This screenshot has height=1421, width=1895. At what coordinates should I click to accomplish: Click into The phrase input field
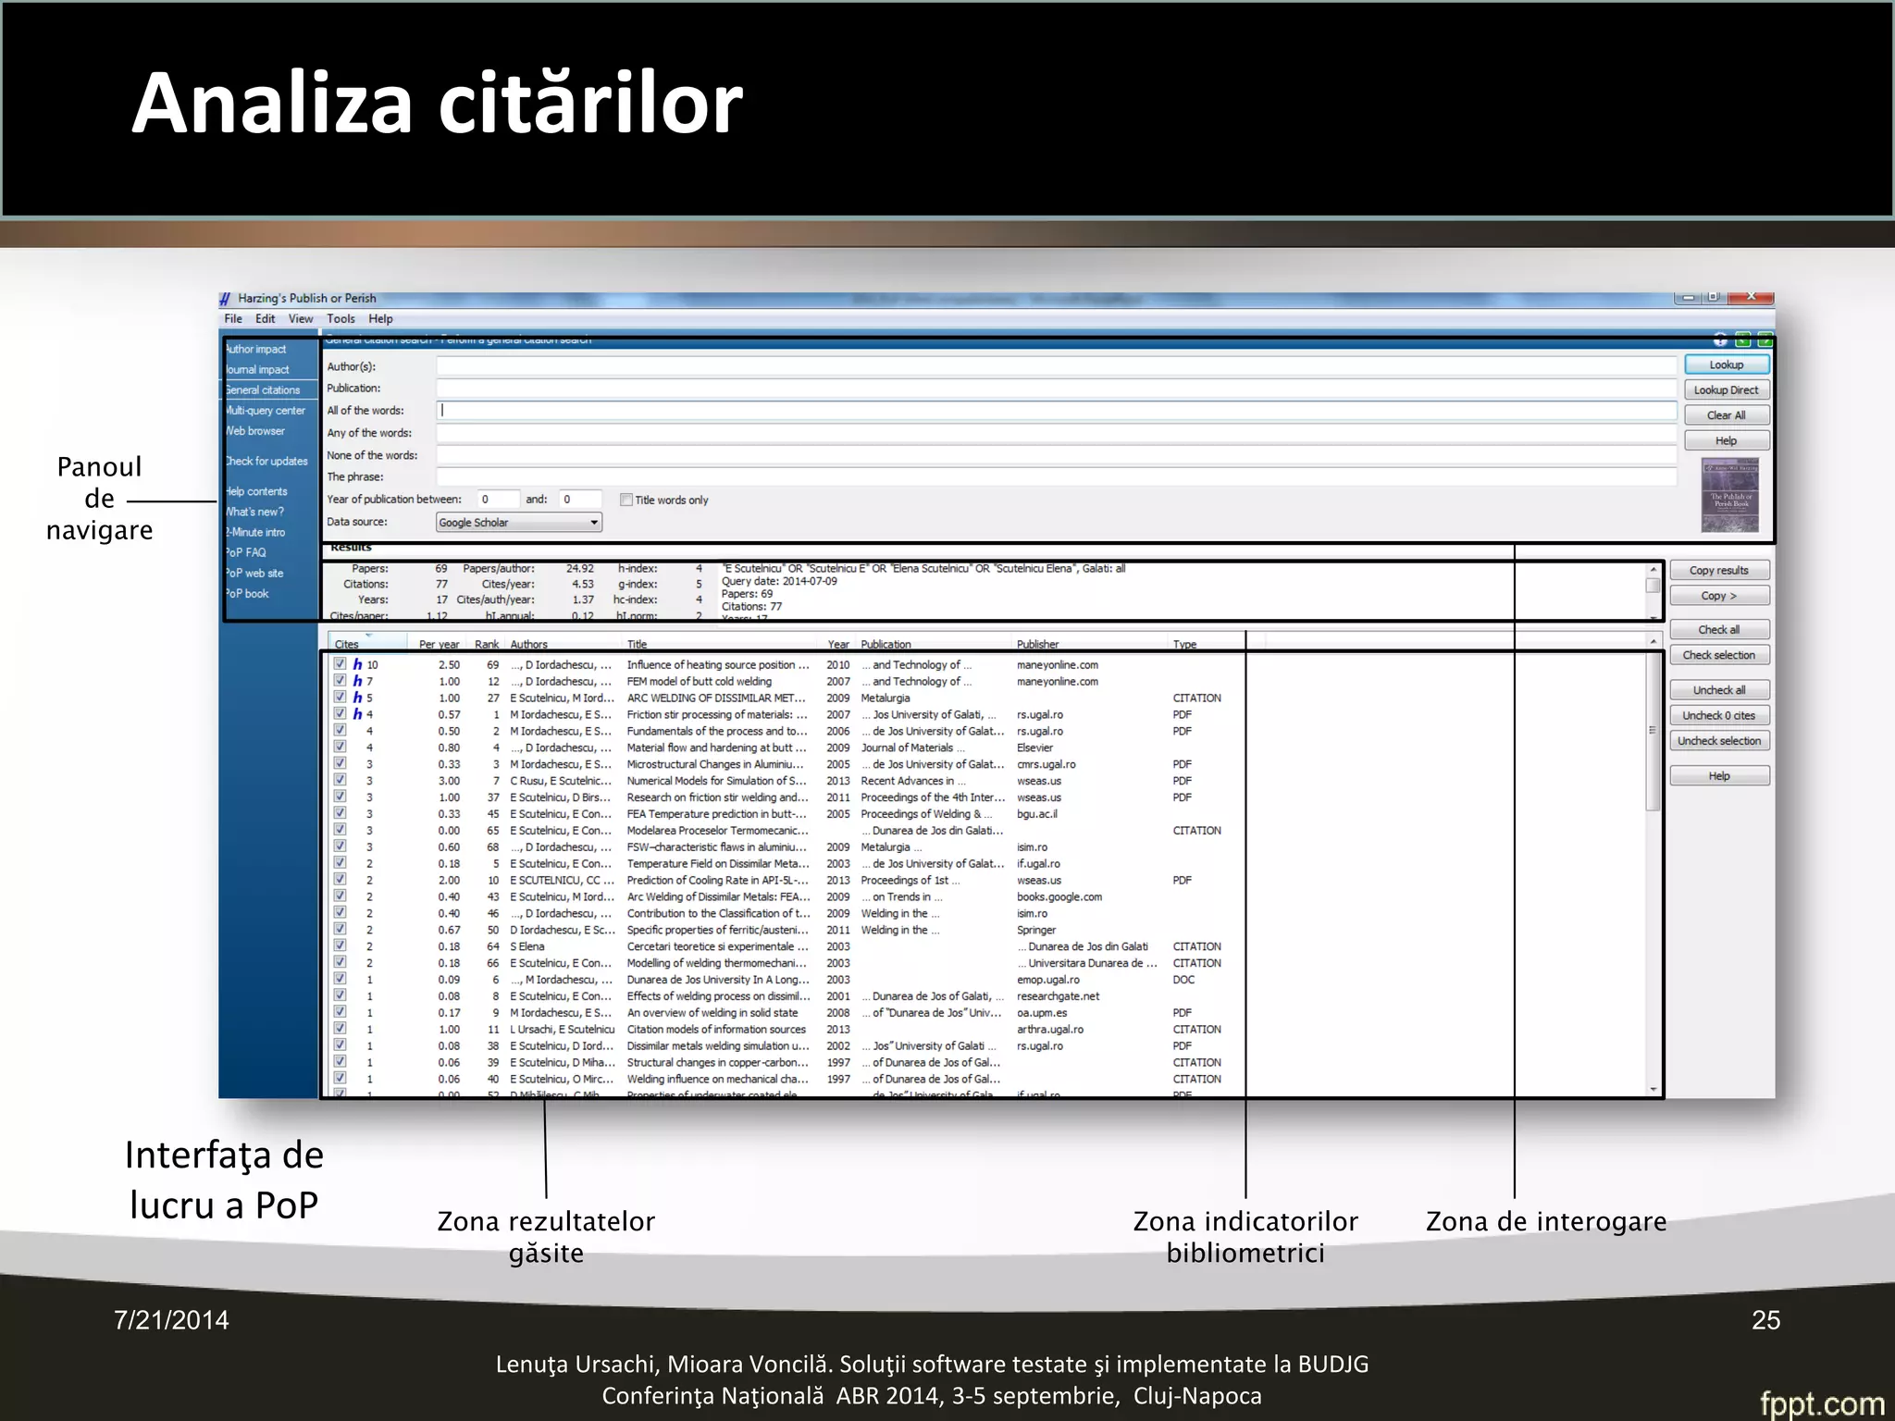pyautogui.click(x=1057, y=477)
